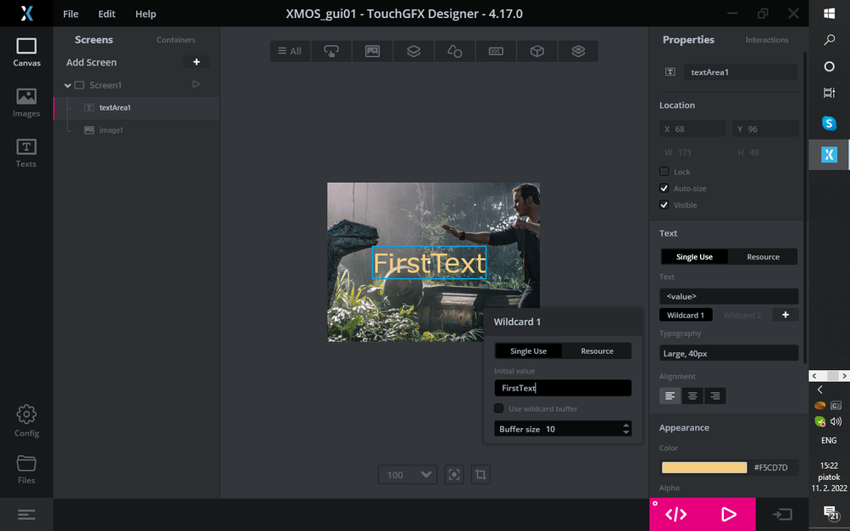Open the Images widget category

(x=372, y=51)
